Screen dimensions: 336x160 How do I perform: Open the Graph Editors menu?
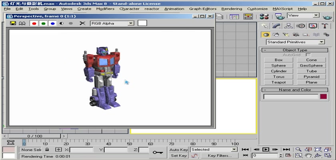203,9
